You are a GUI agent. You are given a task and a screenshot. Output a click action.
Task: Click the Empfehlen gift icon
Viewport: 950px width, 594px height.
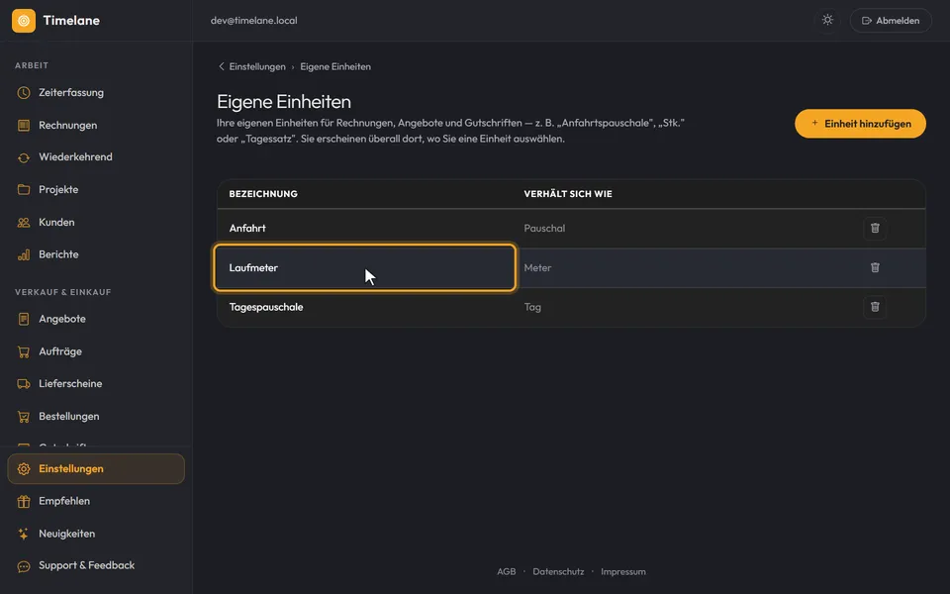click(24, 501)
